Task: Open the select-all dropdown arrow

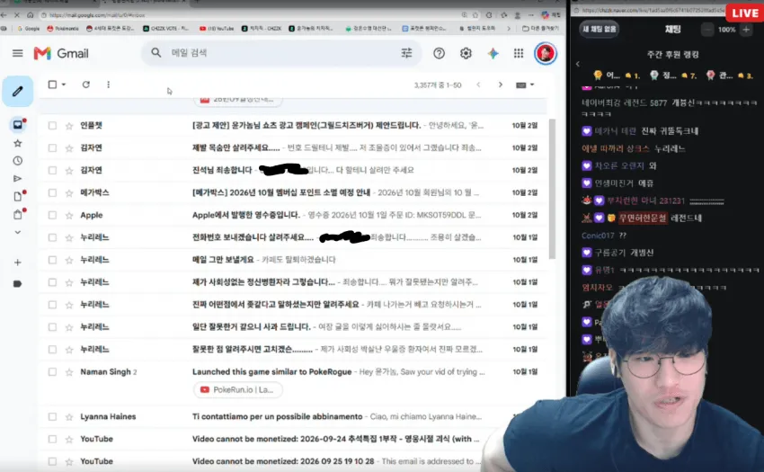Action: [x=64, y=85]
